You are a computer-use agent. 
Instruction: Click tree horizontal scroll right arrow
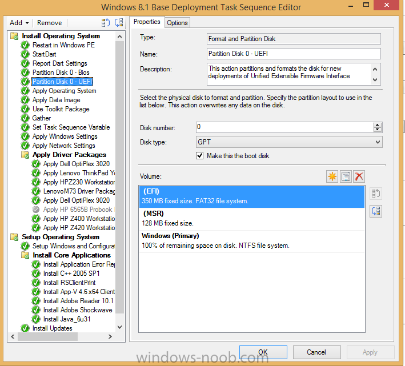pos(110,336)
